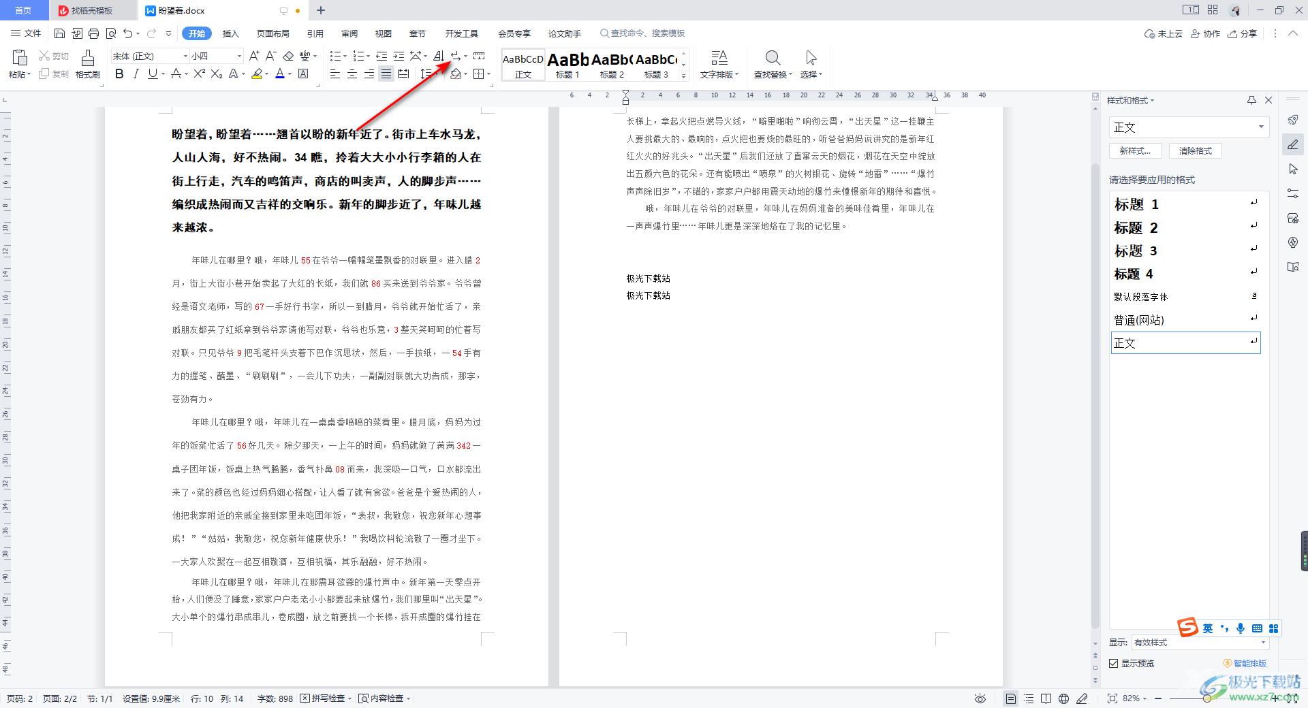Viewport: 1308px width, 708px height.
Task: Pin the Styles and Formatting pane
Action: pyautogui.click(x=1251, y=100)
